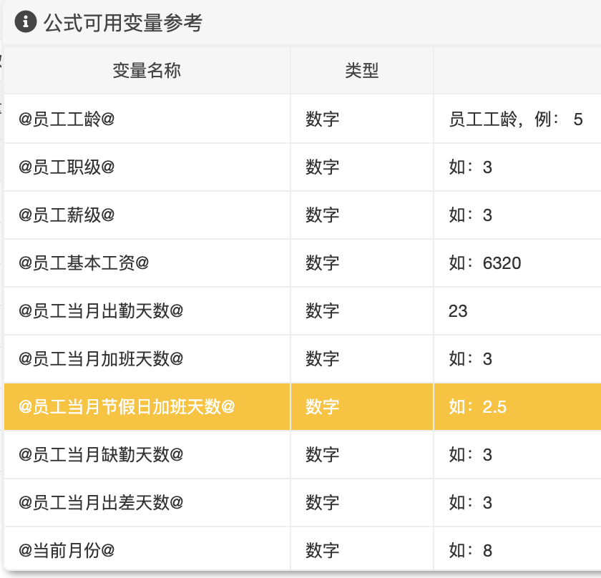
Task: Click the 公式可用变量参考 panel title
Action: click(x=122, y=23)
